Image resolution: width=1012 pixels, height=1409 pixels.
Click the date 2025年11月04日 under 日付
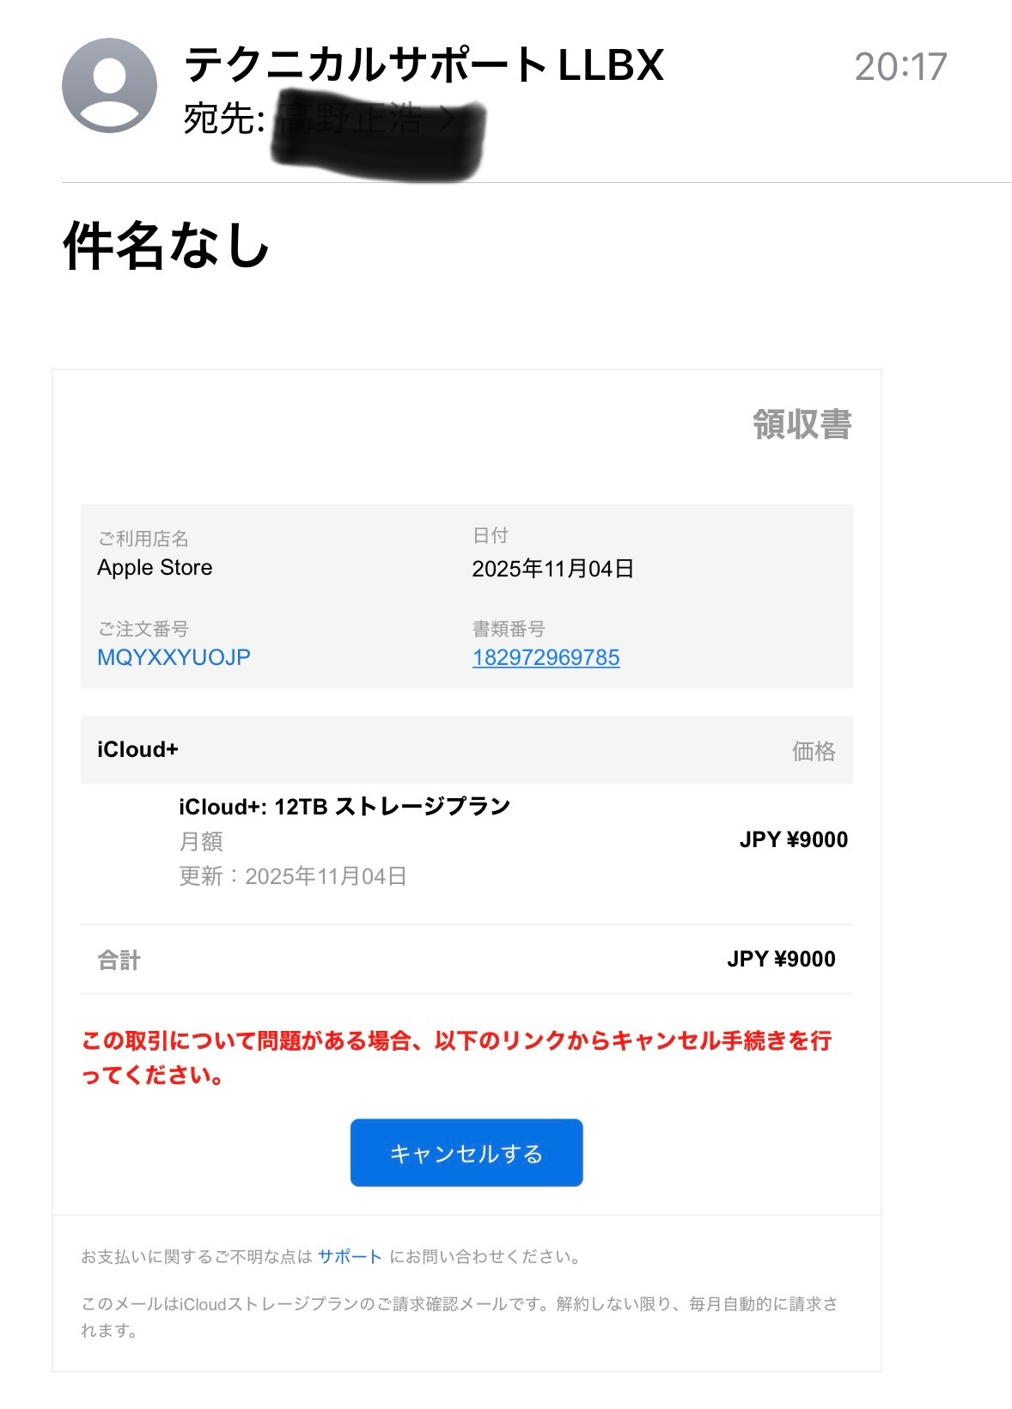tap(552, 569)
